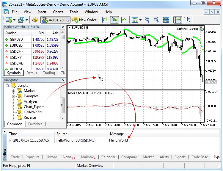
Task: Click the Zoom In magnifier icon
Action: coord(147,20)
